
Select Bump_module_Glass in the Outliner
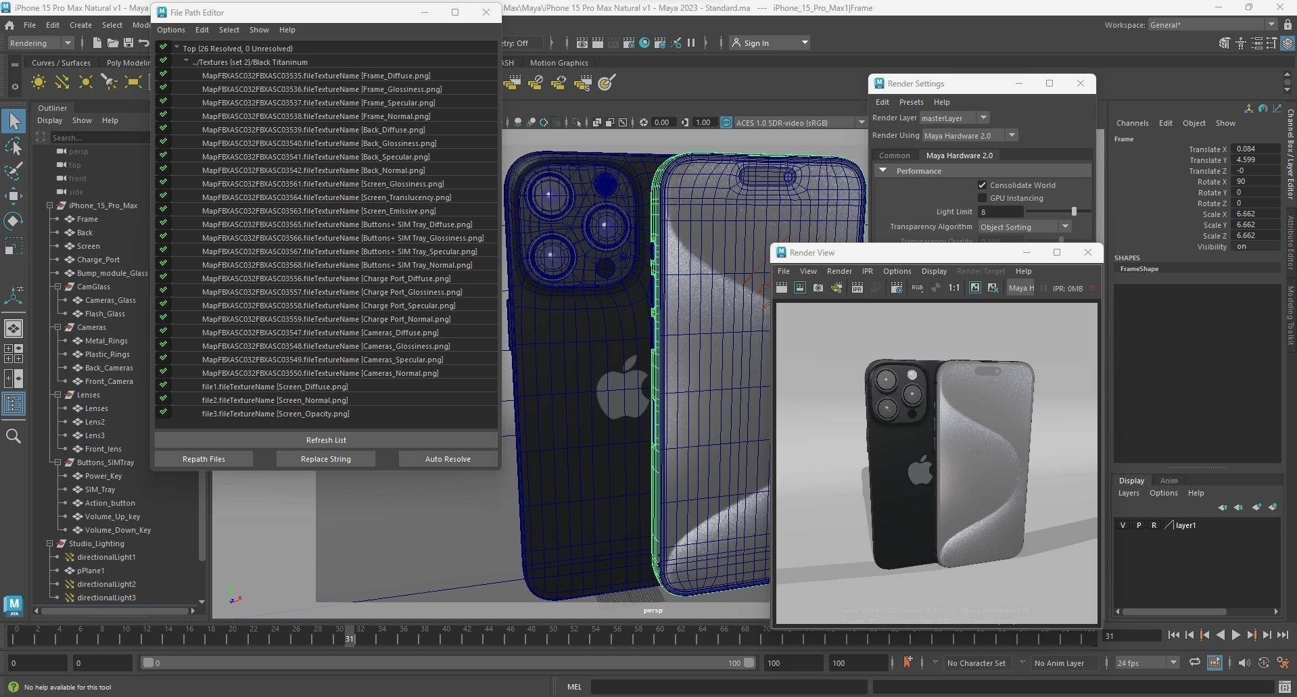click(x=112, y=273)
